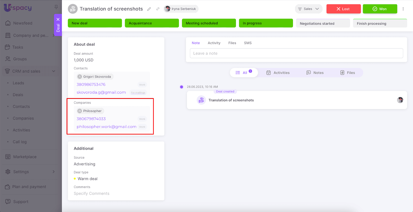Mark the deal as Won

click(x=380, y=9)
